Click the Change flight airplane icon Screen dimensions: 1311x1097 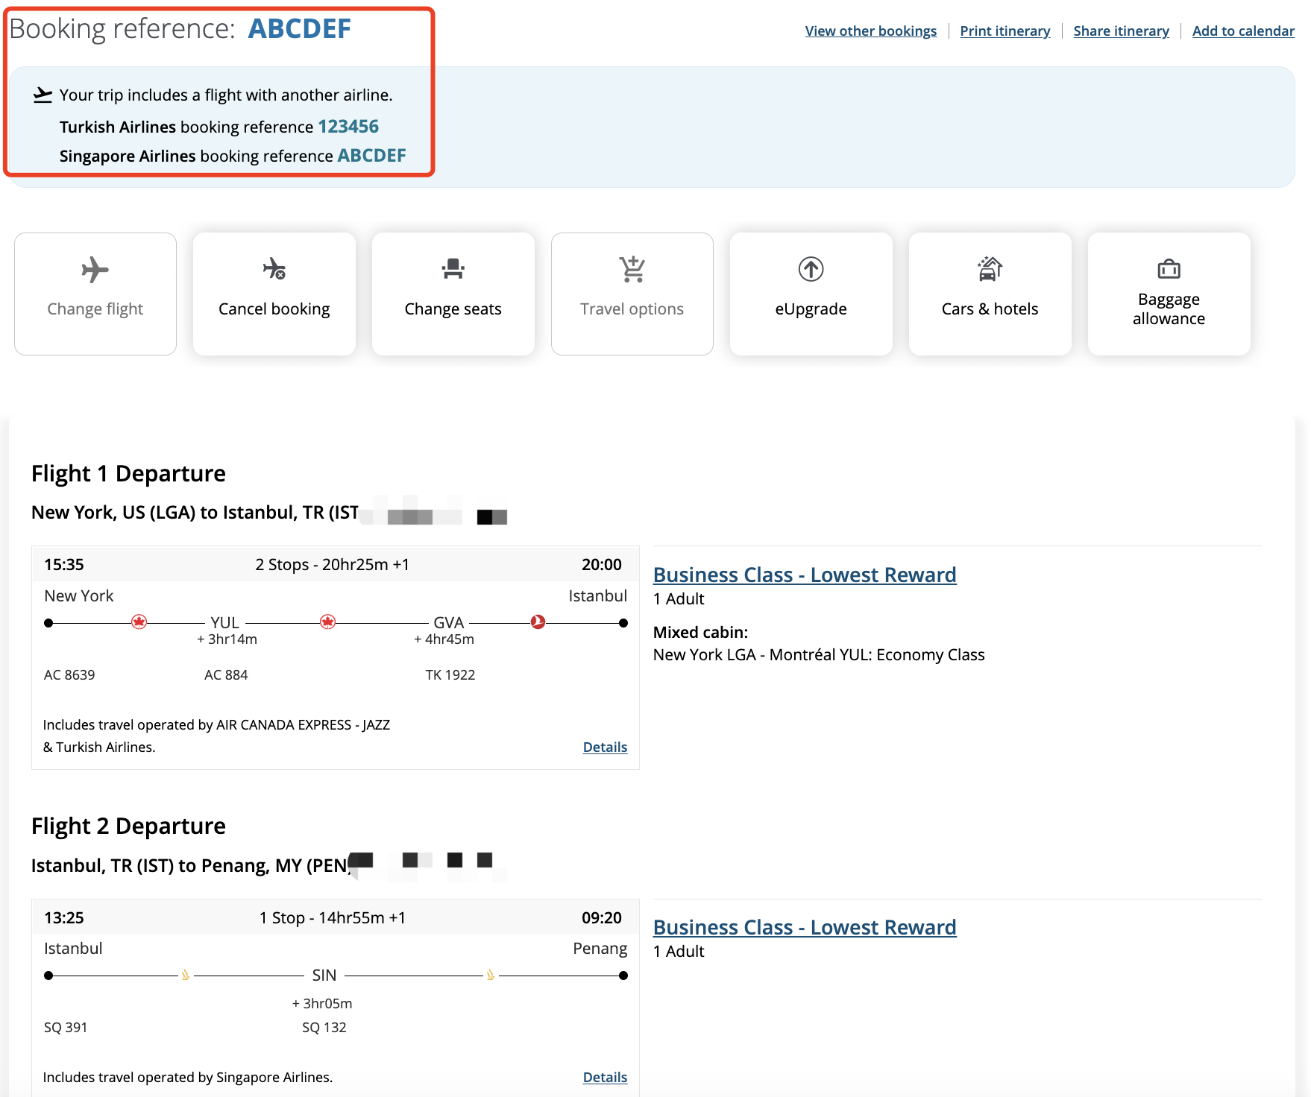[95, 270]
